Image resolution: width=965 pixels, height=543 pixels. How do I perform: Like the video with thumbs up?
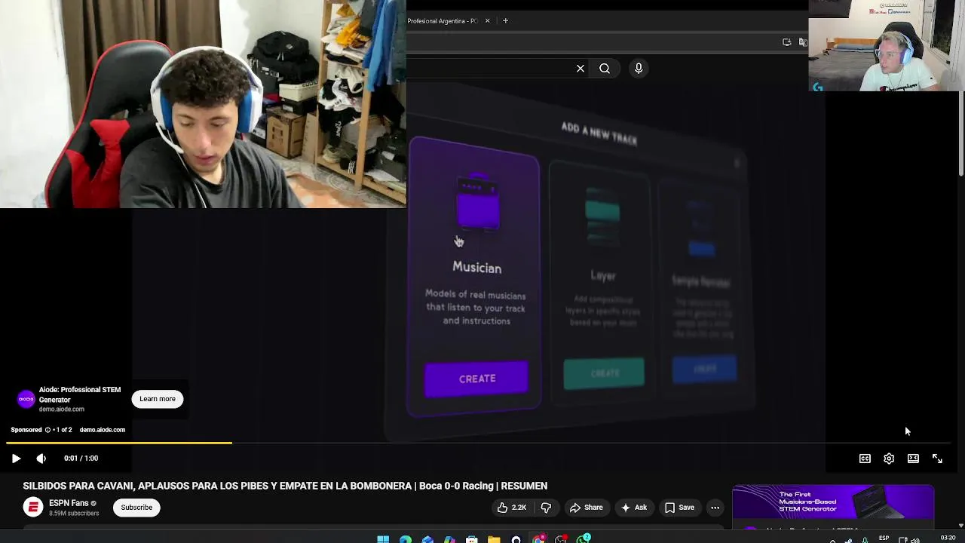coord(511,508)
